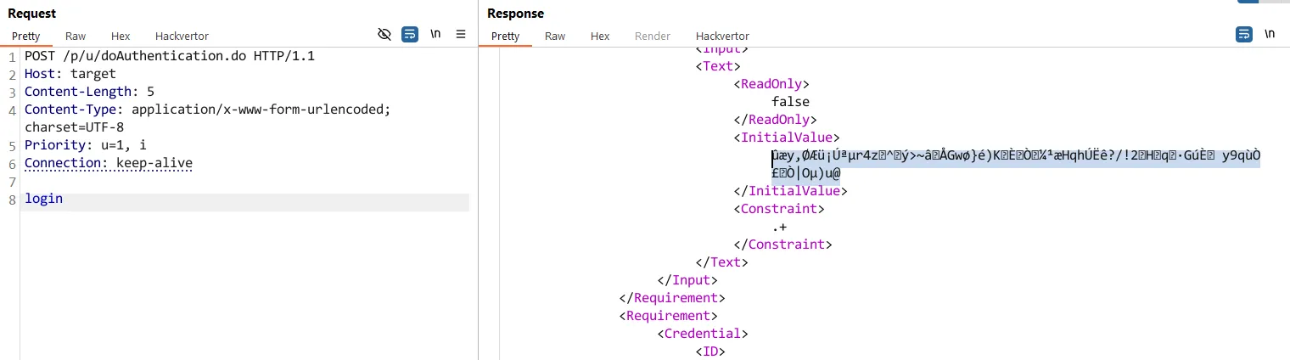Click the highlighted InitialValue garbled text
Screen dimensions: 1290x360
click(x=1015, y=165)
